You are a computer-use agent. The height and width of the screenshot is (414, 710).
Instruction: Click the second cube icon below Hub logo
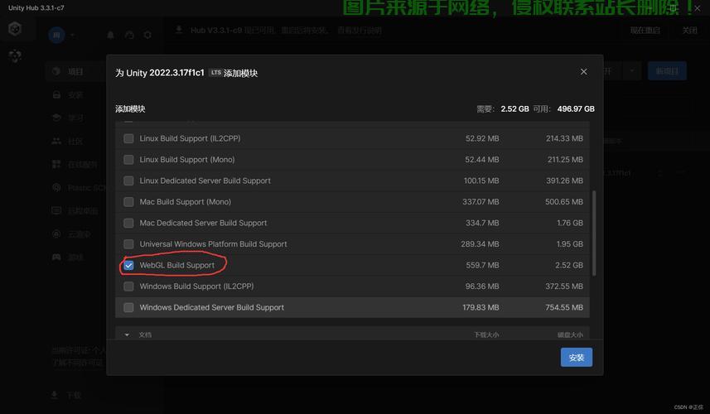[x=15, y=55]
